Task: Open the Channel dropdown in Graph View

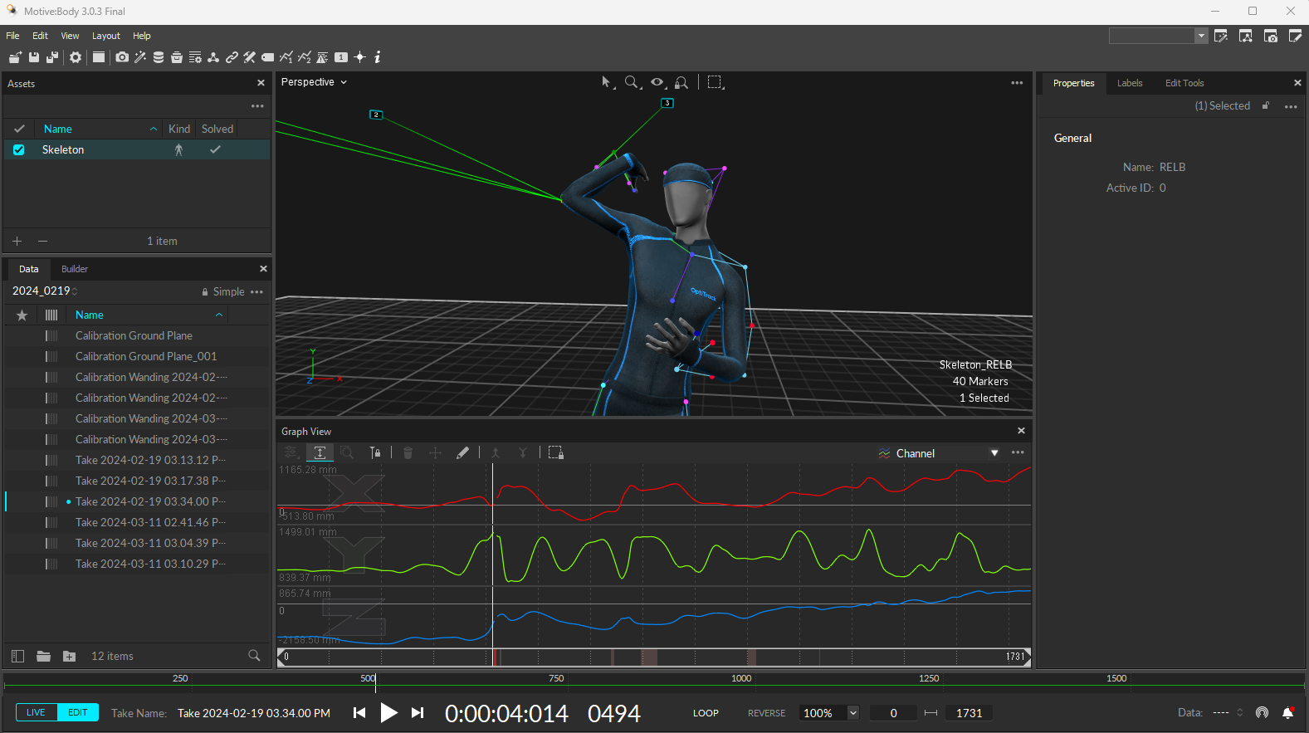Action: (x=939, y=453)
